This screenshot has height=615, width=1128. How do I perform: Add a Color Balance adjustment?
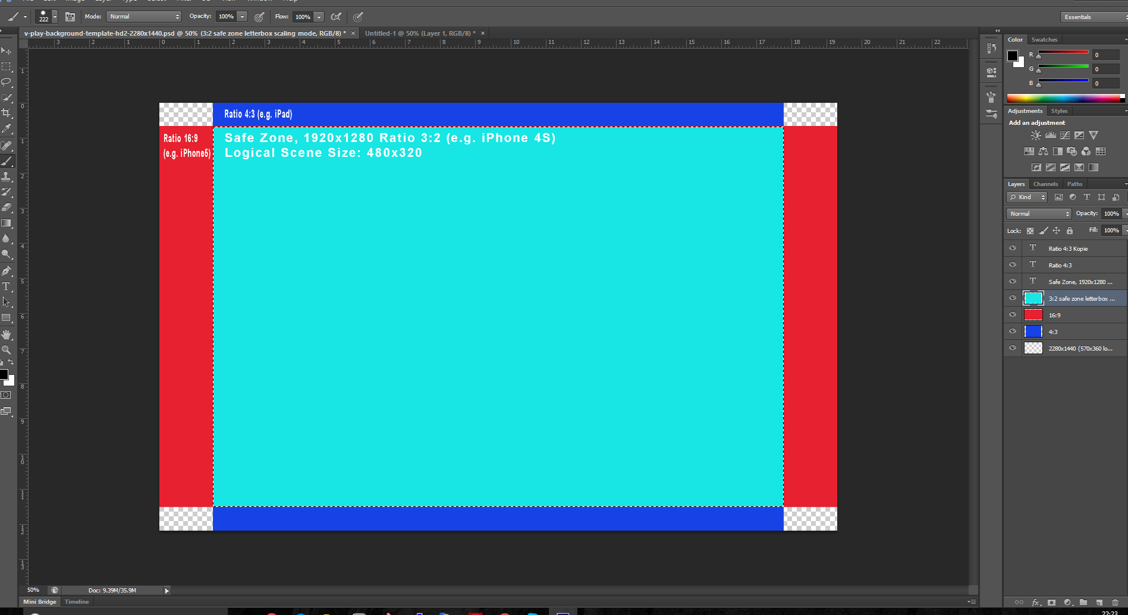click(x=1044, y=152)
